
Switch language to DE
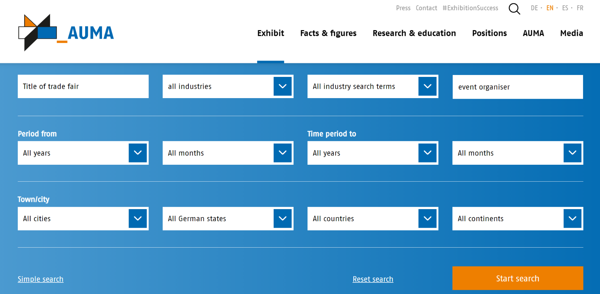pyautogui.click(x=534, y=8)
